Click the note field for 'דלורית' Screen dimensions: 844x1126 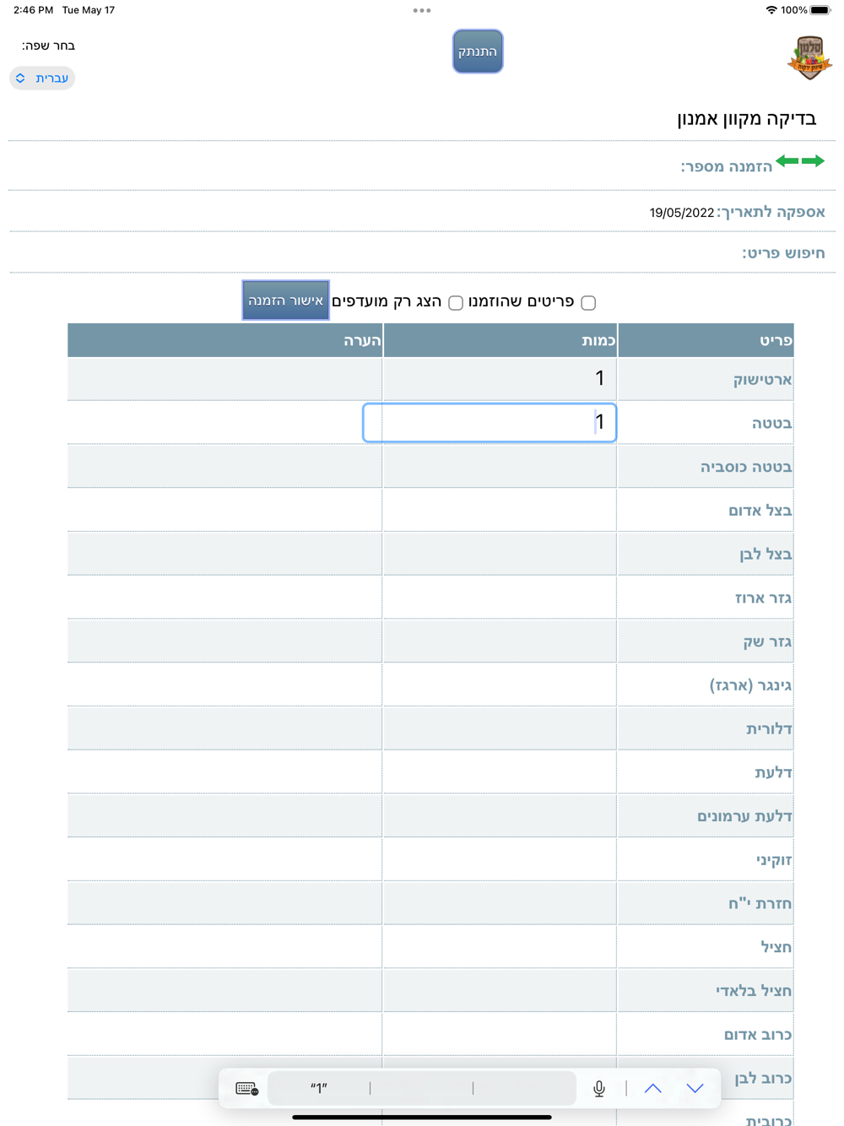click(x=225, y=728)
